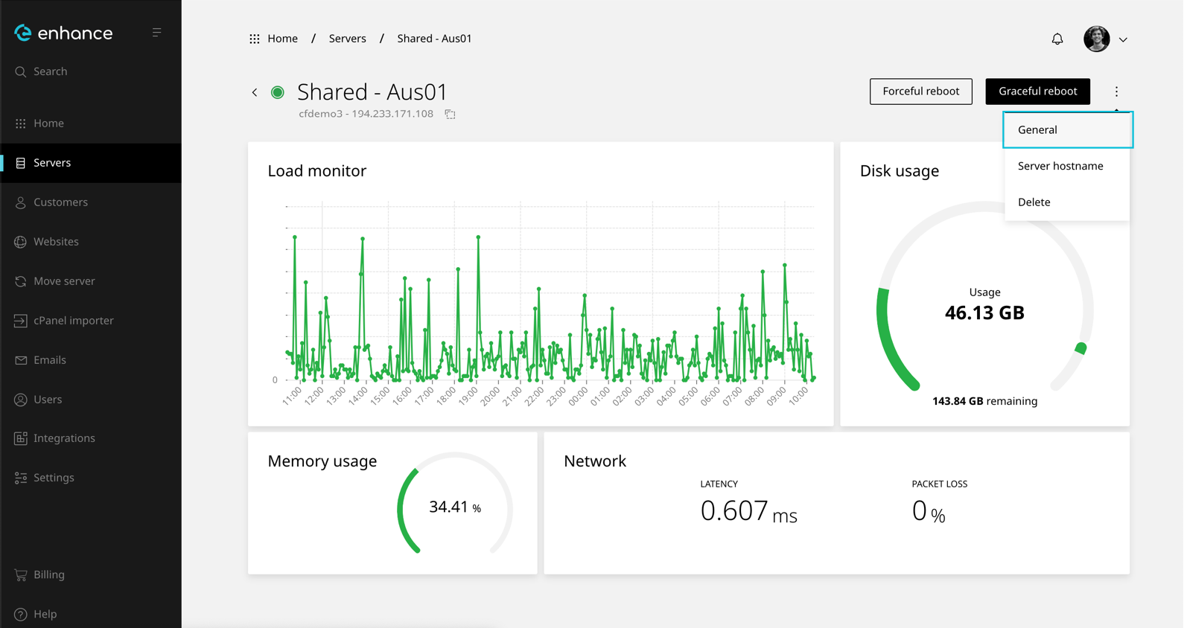Click the user avatar picture
This screenshot has width=1184, height=628.
(1096, 39)
